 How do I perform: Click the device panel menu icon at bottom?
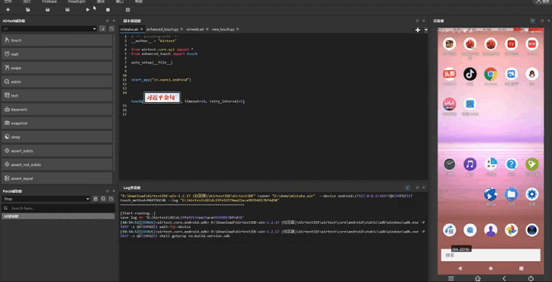(x=451, y=278)
